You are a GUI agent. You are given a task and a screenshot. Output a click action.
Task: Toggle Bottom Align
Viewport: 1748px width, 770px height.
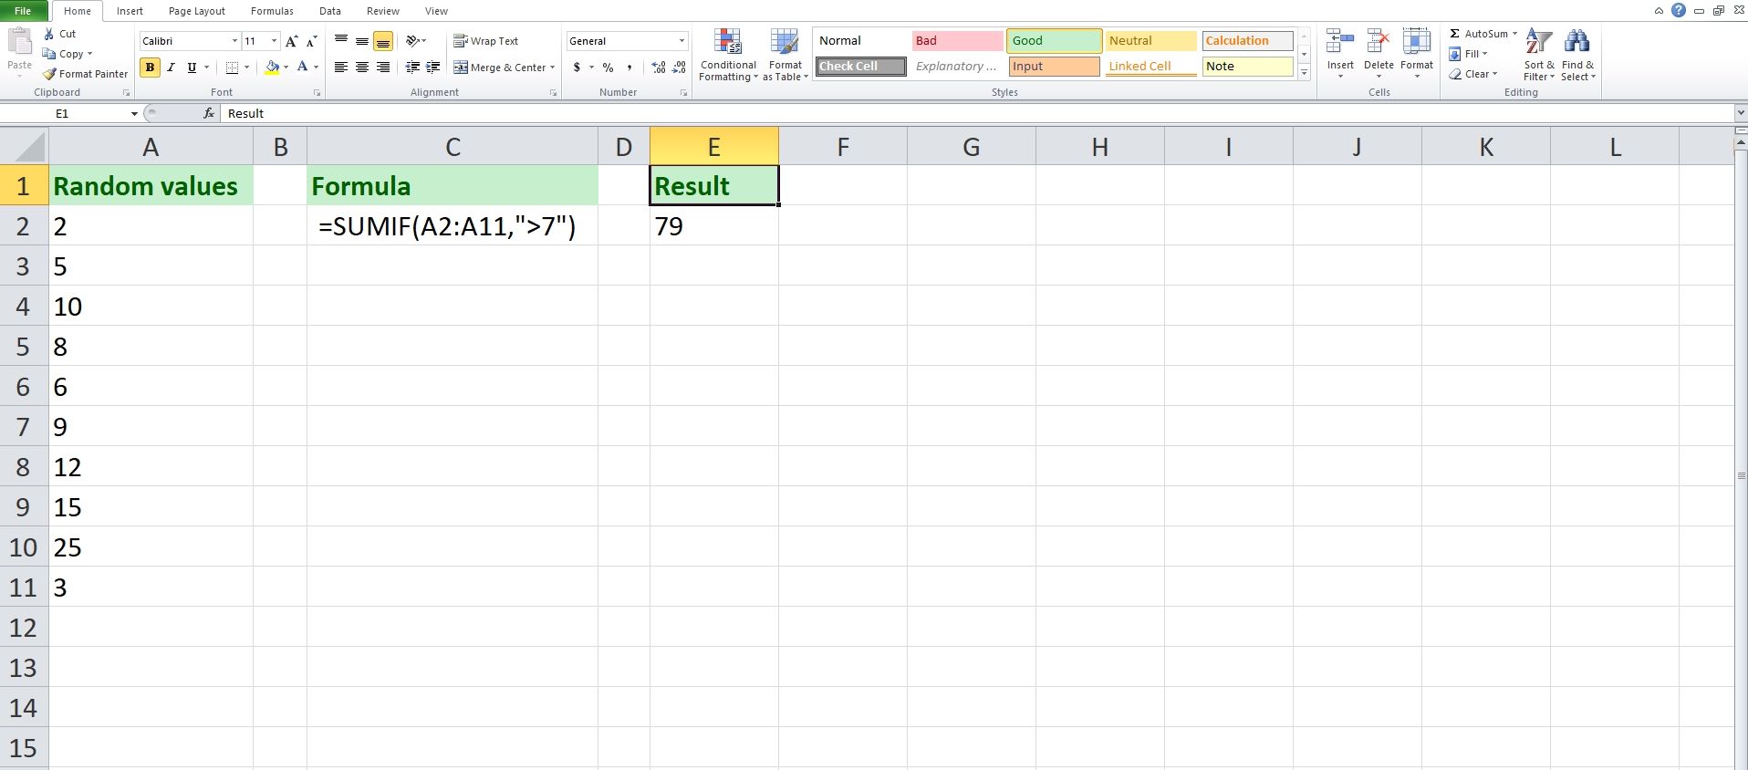point(383,41)
